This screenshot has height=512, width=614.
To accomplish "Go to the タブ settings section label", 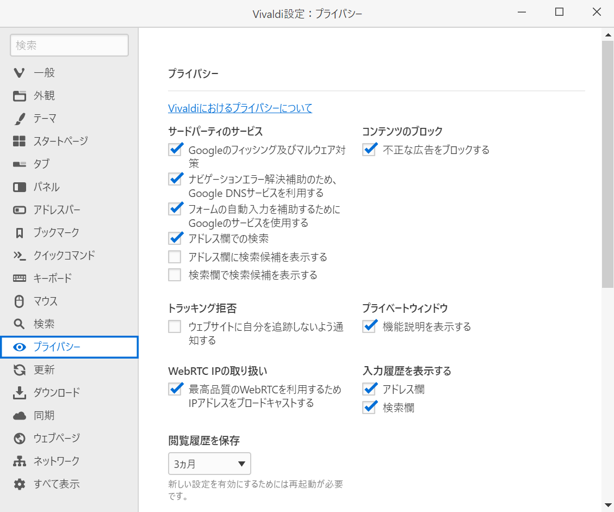I will (x=41, y=164).
